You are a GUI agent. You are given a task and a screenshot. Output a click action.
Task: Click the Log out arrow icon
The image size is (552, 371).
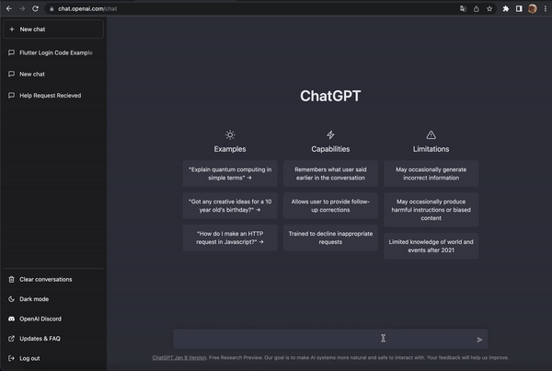click(12, 358)
